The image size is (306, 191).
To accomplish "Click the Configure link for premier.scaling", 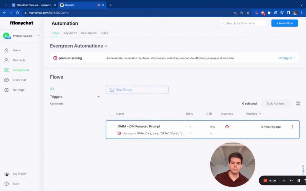I will pyautogui.click(x=287, y=58).
